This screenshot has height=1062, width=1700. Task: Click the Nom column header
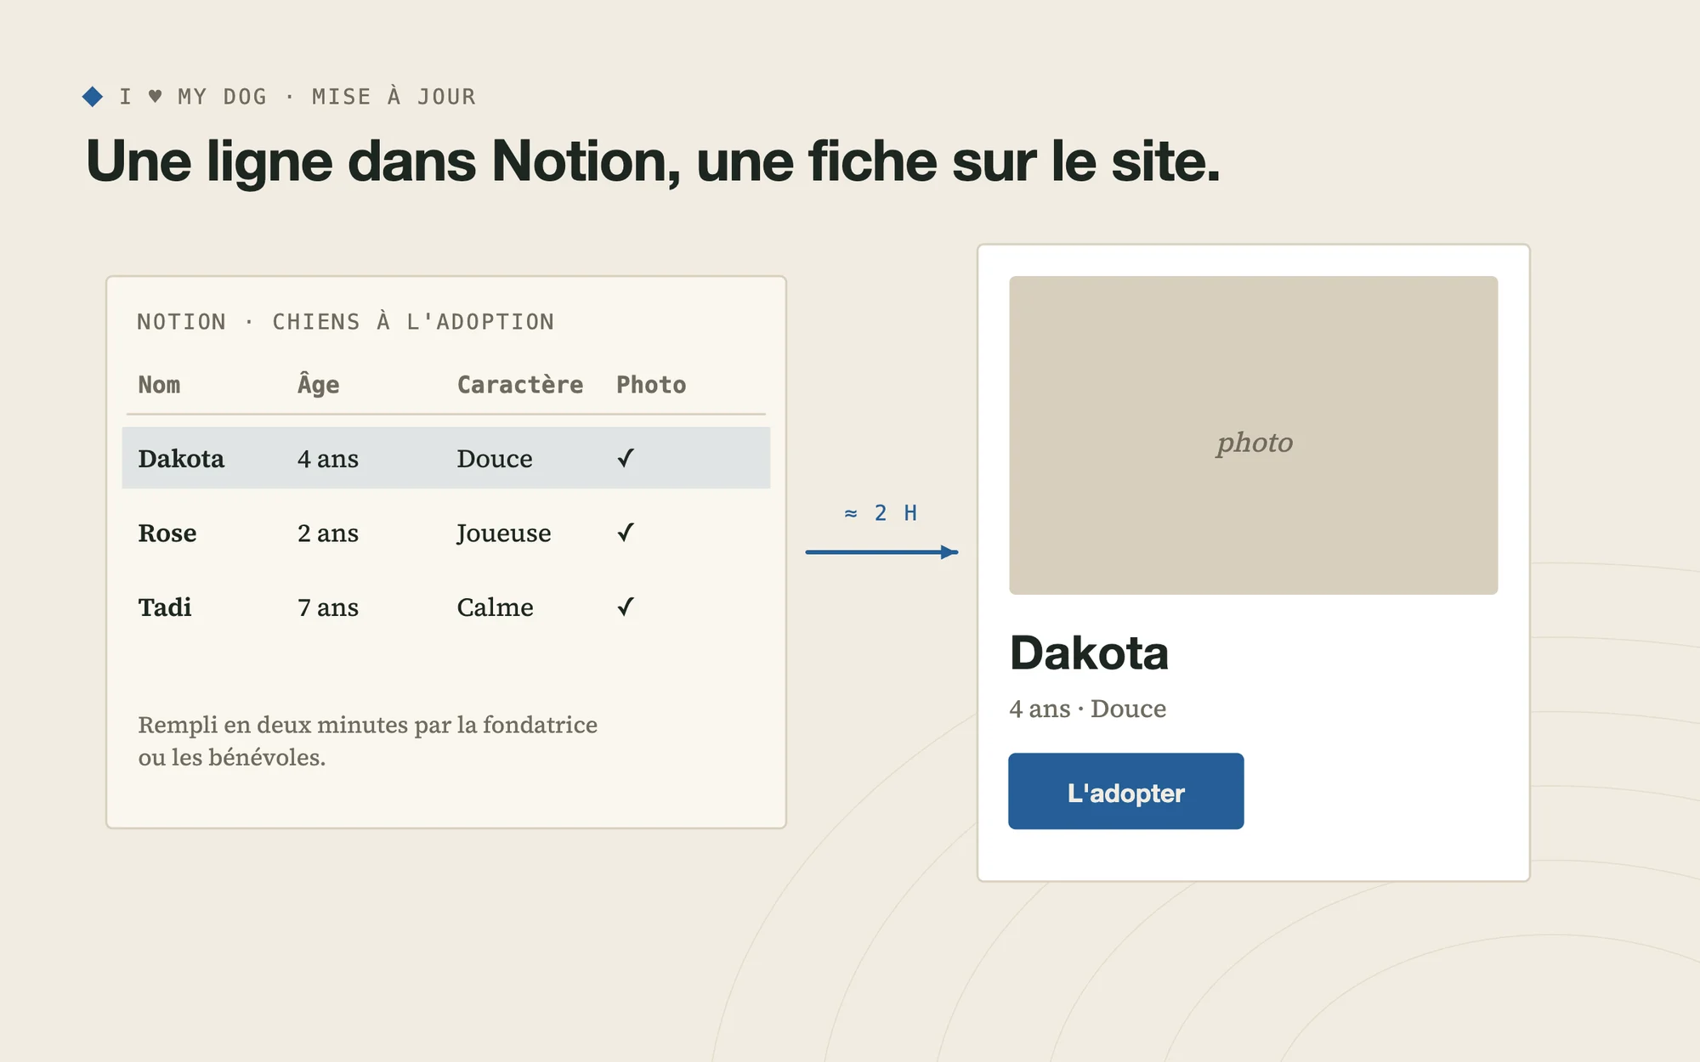(159, 385)
